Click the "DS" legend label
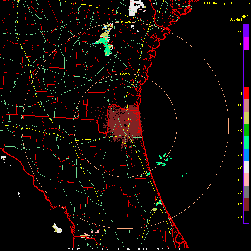 (x=239, y=168)
